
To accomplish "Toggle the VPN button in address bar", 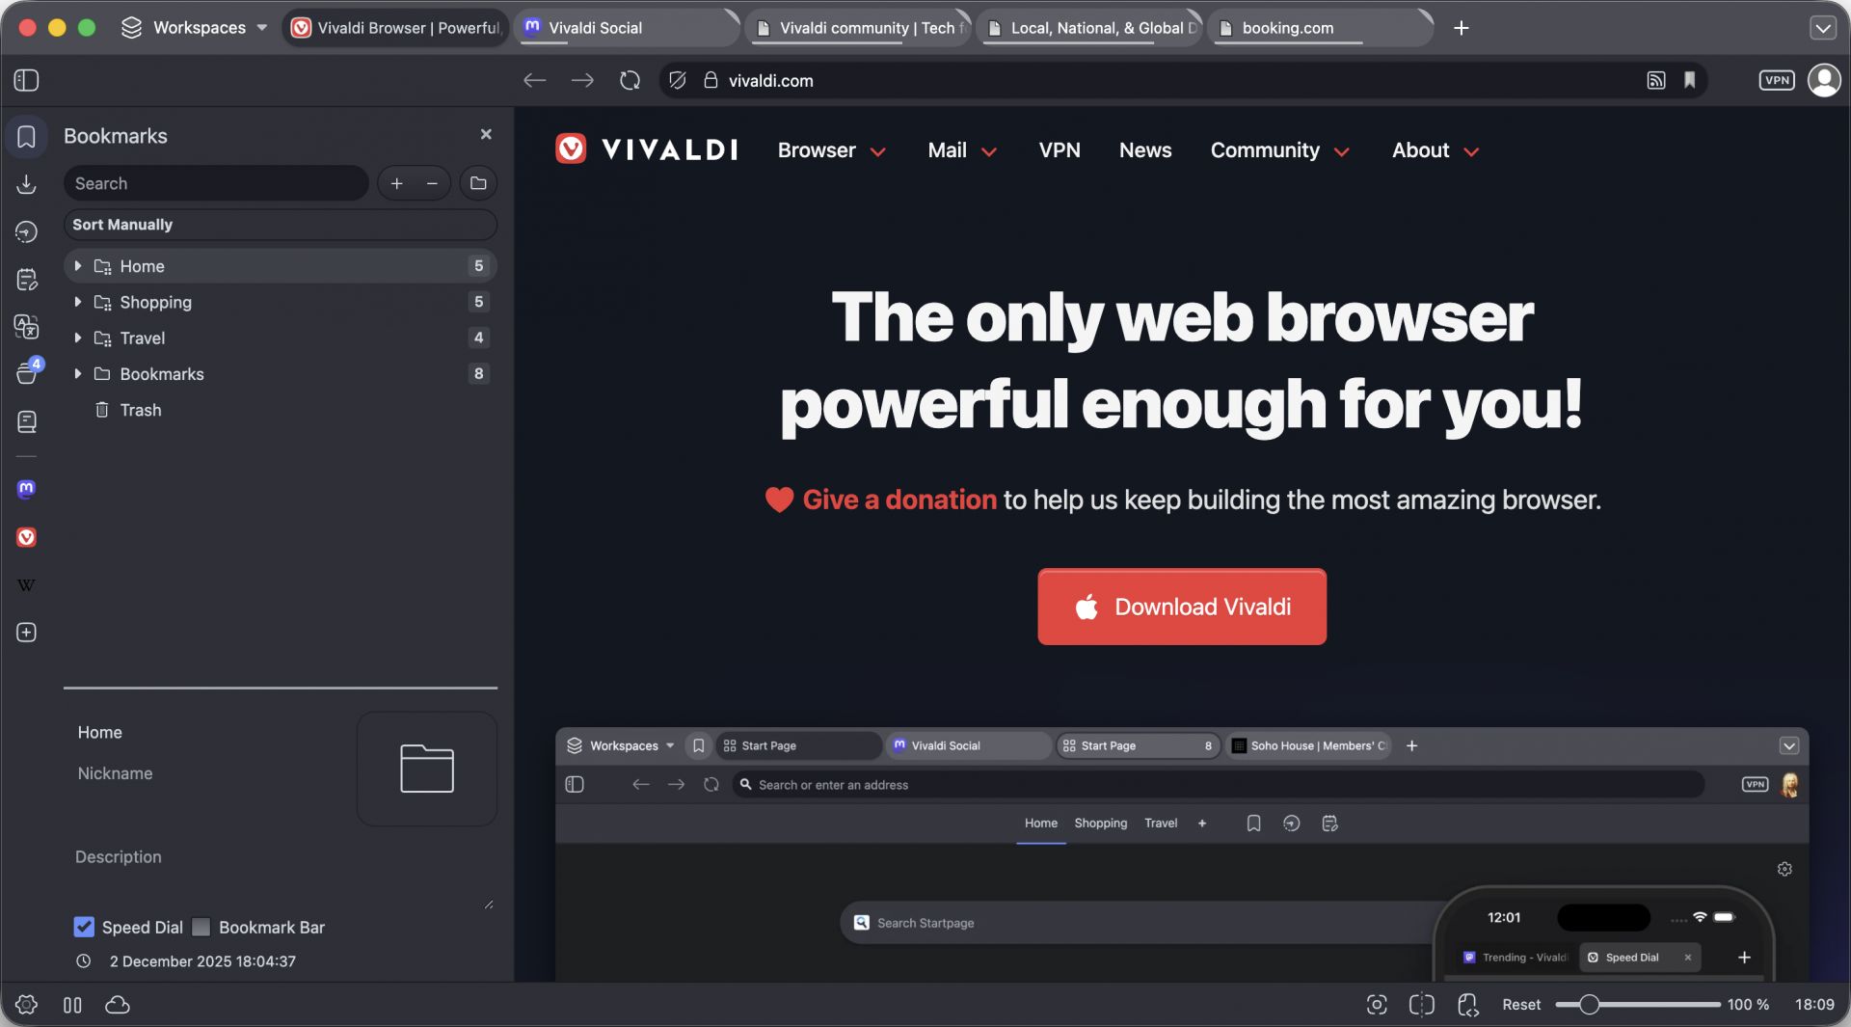I will click(x=1776, y=80).
